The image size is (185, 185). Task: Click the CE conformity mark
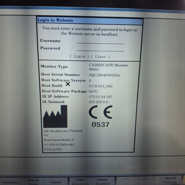pyautogui.click(x=100, y=112)
